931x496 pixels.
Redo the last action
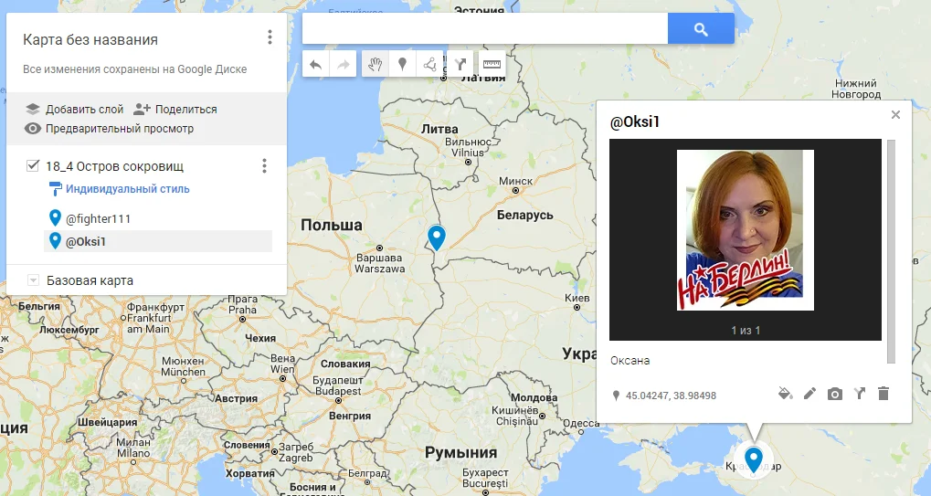coord(344,64)
